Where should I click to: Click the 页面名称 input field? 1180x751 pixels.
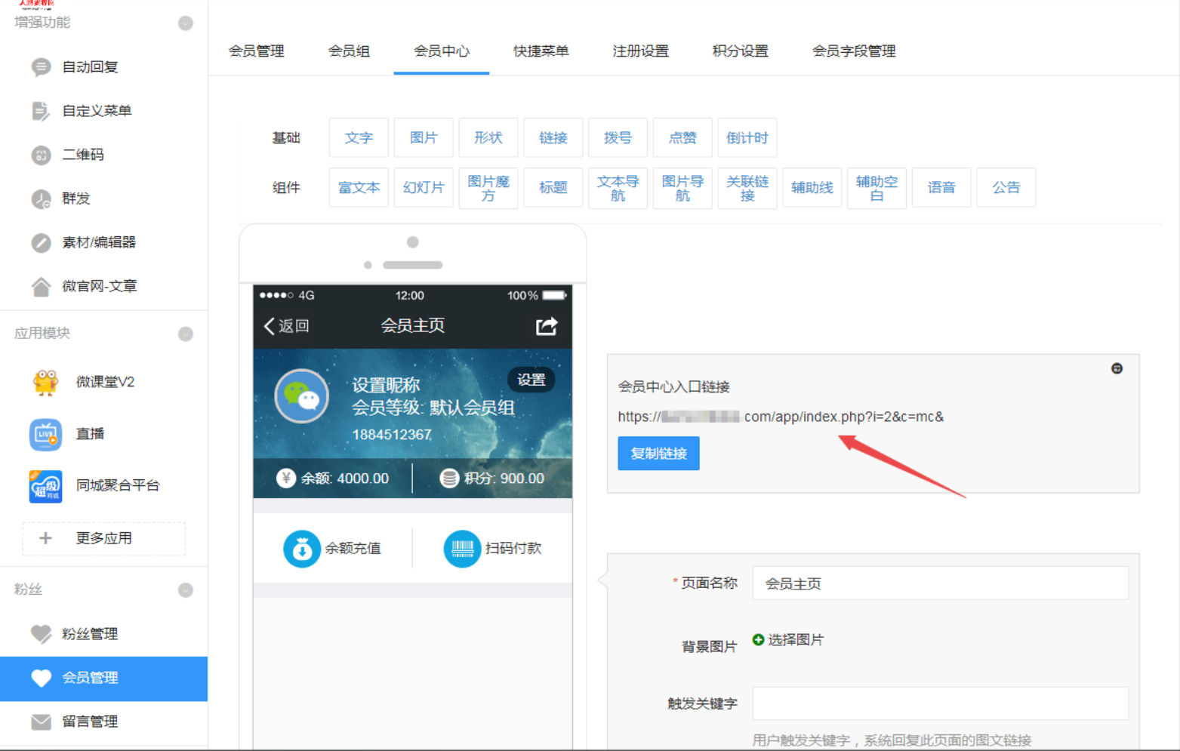coord(940,583)
